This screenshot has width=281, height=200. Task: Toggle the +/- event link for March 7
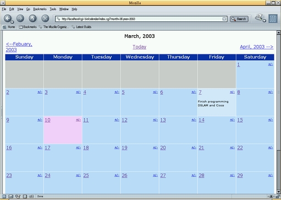pyautogui.click(x=232, y=92)
